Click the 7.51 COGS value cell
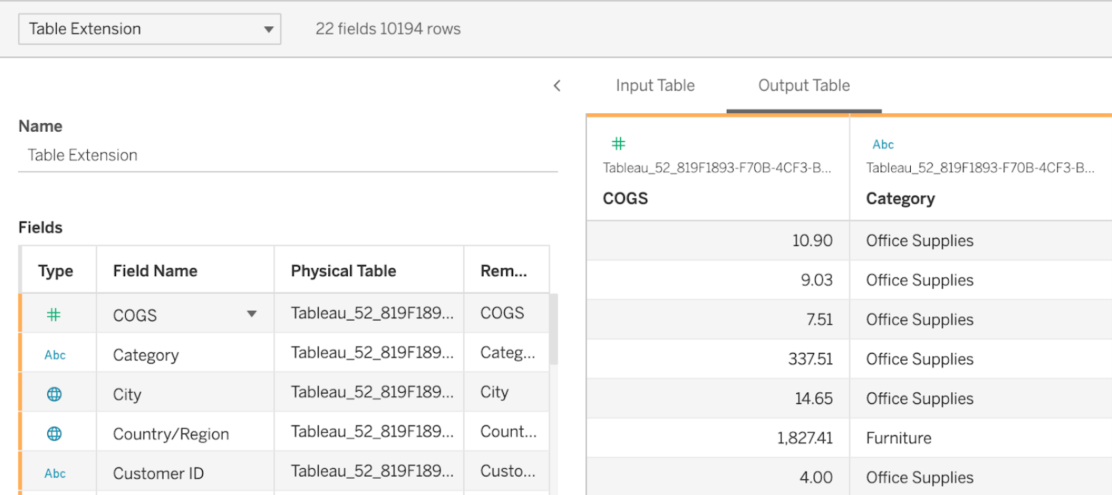 click(718, 320)
